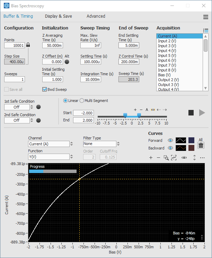212x258 pixels.
Task: Open Forward curve line style swatch
Action: point(181,140)
